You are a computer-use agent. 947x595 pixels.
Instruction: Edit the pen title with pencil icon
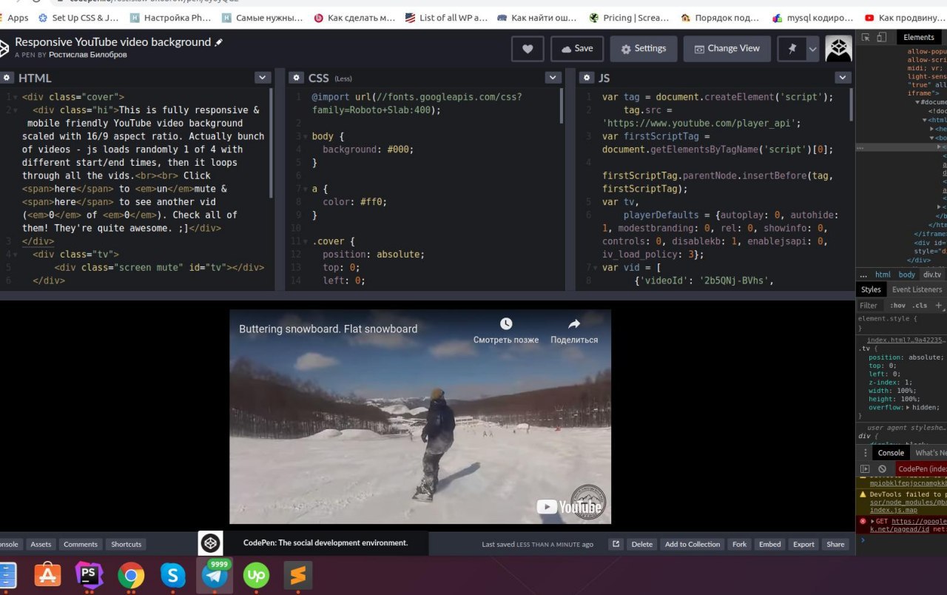[218, 43]
